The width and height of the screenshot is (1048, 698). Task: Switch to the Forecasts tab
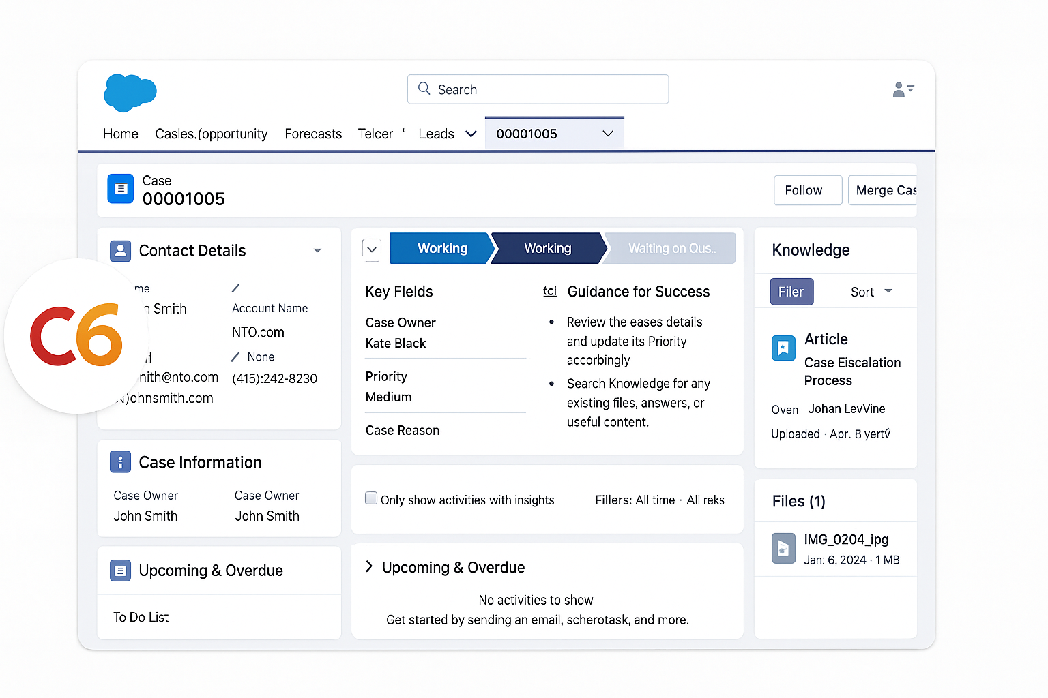pyautogui.click(x=313, y=134)
